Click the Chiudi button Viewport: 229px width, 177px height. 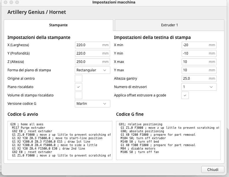coord(213,169)
